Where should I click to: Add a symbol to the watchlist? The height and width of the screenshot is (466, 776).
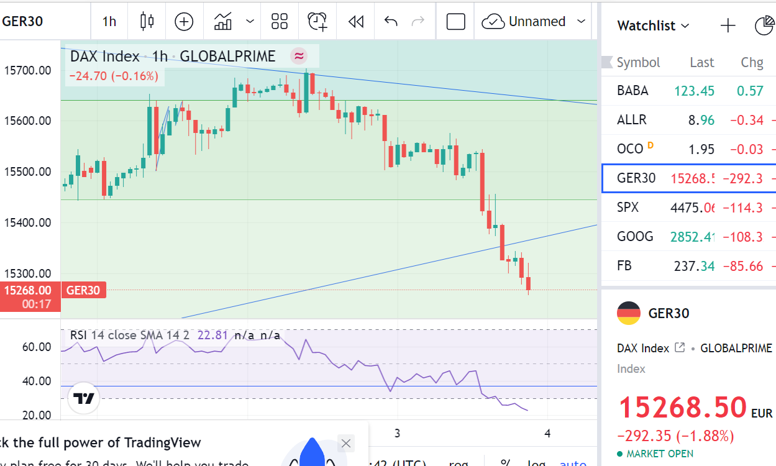click(x=728, y=25)
